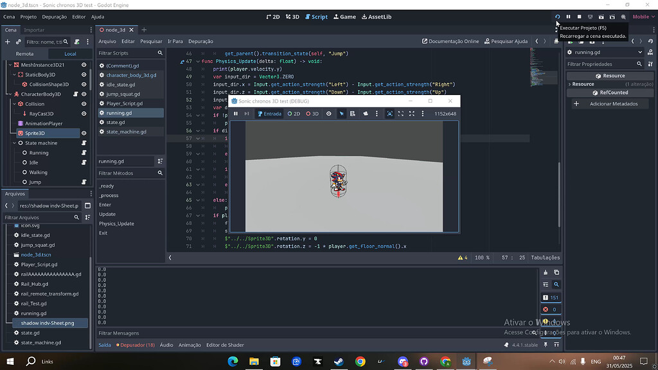Collapse the Collision tree node
This screenshot has width=658, height=370.
tap(14, 103)
